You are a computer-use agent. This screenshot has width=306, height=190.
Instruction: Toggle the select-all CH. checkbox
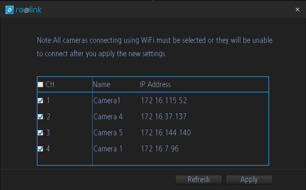click(x=40, y=85)
